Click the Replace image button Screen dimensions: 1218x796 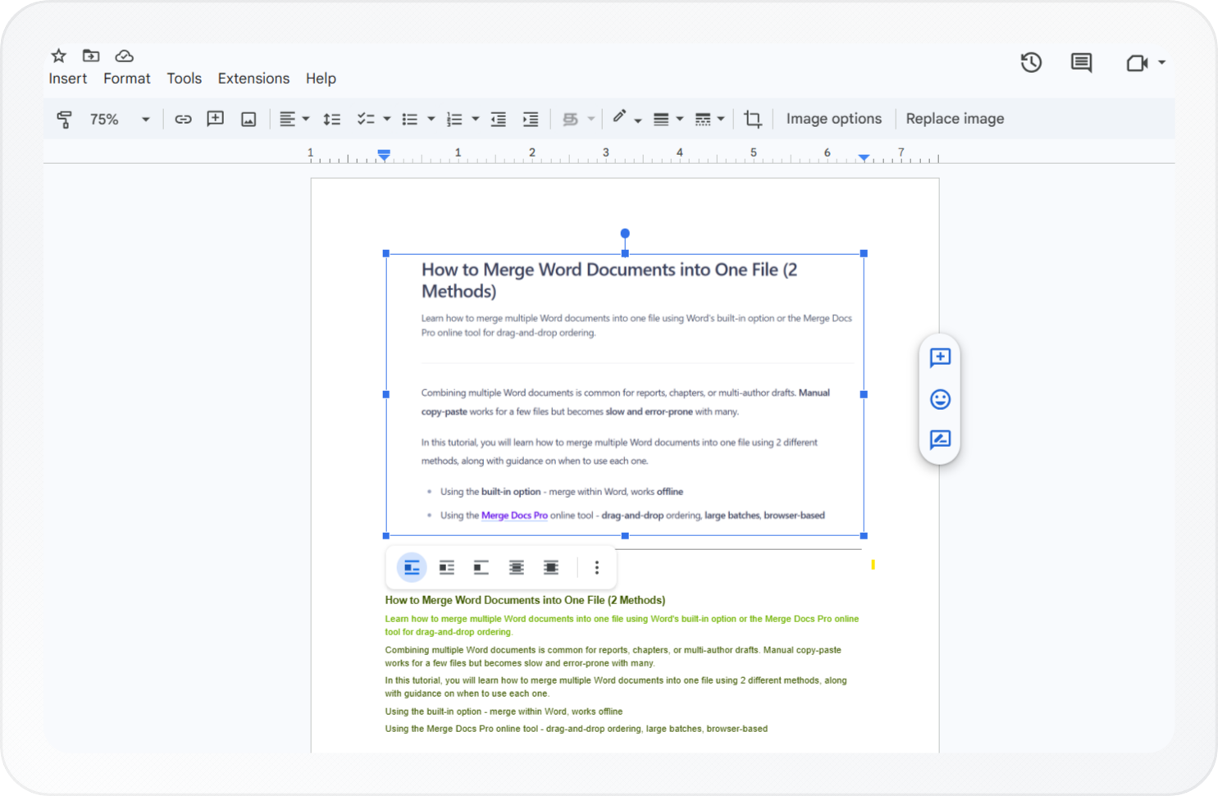pyautogui.click(x=955, y=119)
